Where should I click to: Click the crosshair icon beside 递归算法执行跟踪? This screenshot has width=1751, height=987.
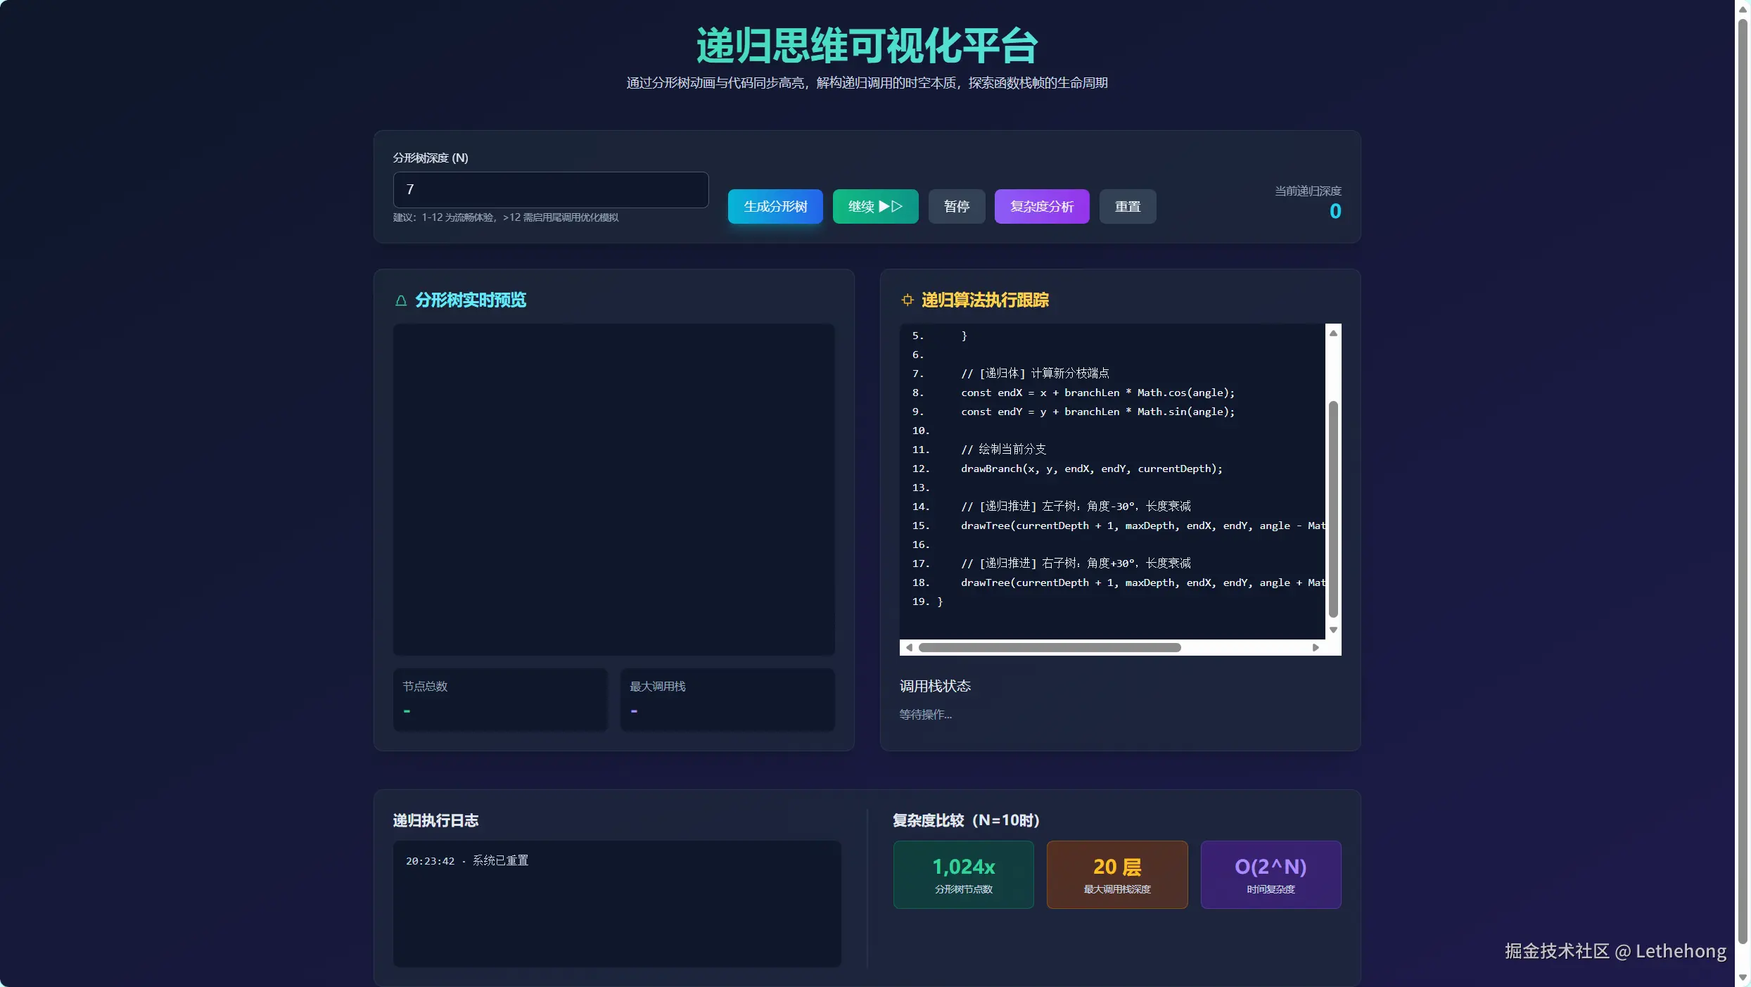(908, 300)
